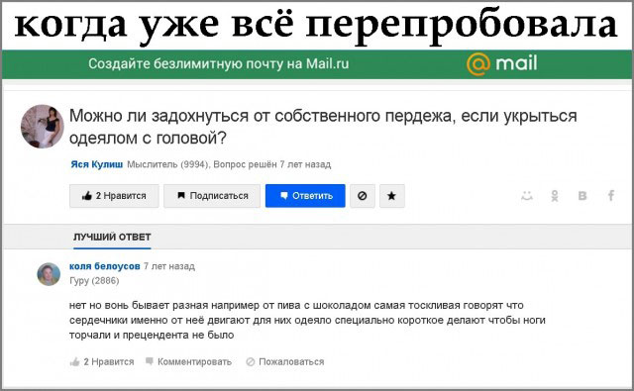Viewport: 634px width, 391px height.
Task: Add question to favorites with star icon
Action: (x=391, y=196)
